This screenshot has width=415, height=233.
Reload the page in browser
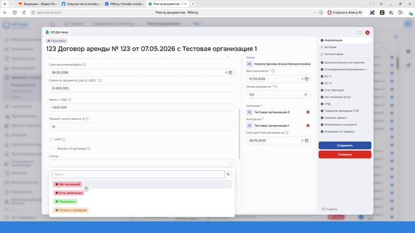pos(24,12)
